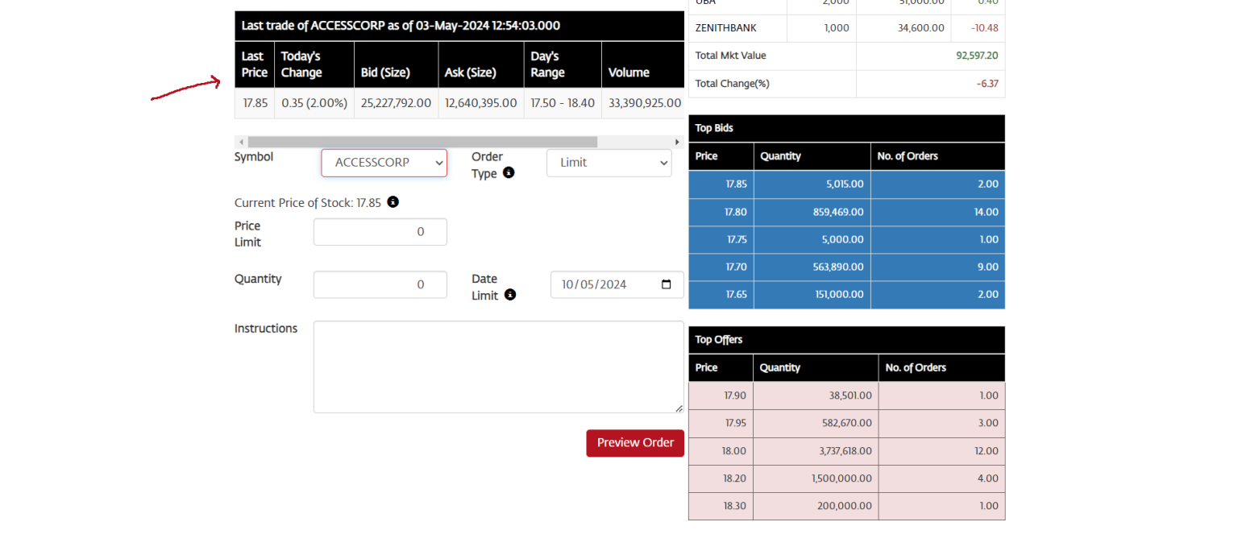
Task: Click the left scroll arrow under the trade table
Action: pyautogui.click(x=241, y=141)
